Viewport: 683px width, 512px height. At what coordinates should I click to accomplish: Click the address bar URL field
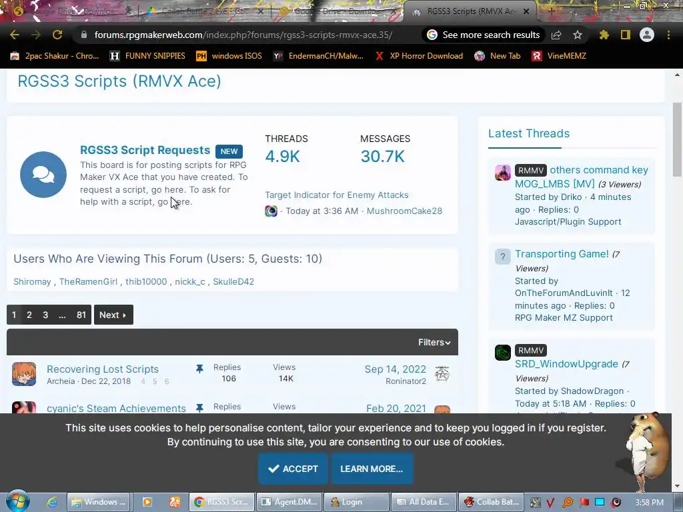click(243, 35)
